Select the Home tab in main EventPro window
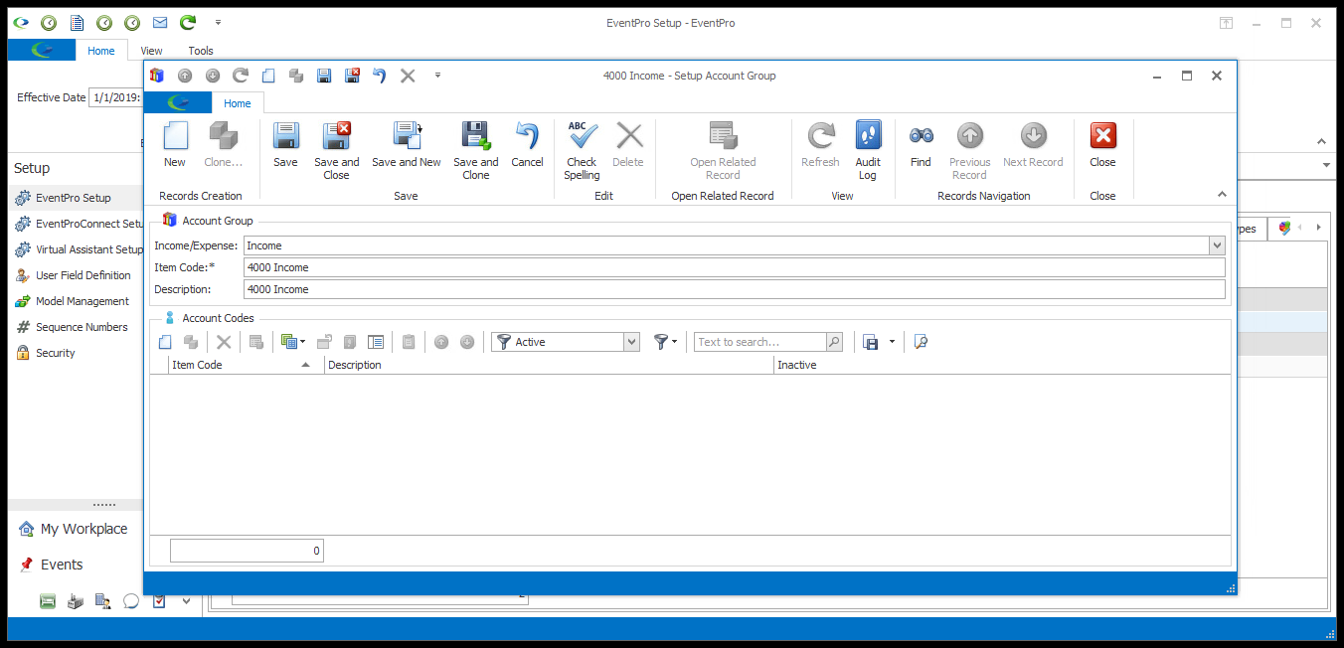1344x648 pixels. (x=101, y=51)
